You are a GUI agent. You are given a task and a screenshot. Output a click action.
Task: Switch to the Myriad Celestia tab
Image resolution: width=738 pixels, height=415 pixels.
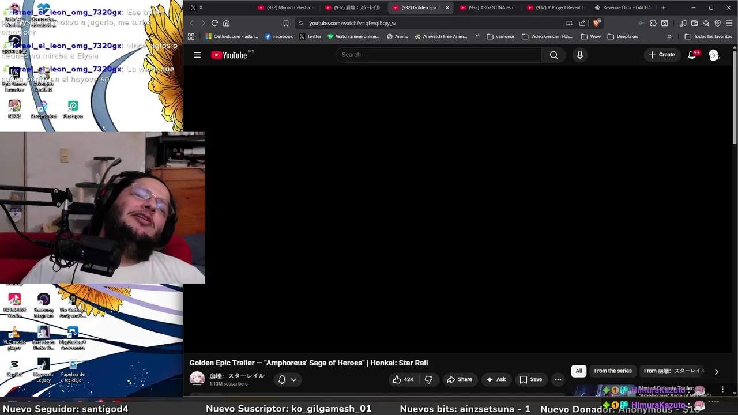[285, 7]
